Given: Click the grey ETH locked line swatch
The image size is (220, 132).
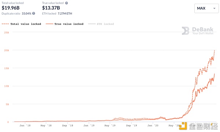Looking at the screenshot, I should coord(92,24).
